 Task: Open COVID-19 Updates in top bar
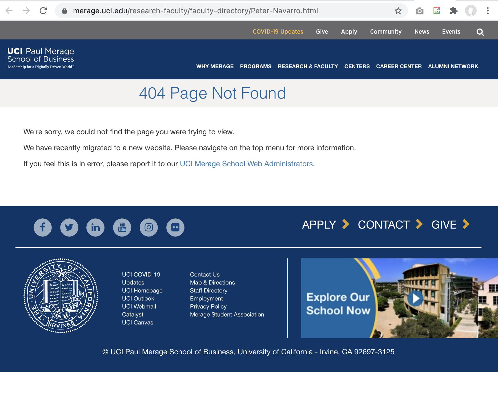[x=278, y=32]
